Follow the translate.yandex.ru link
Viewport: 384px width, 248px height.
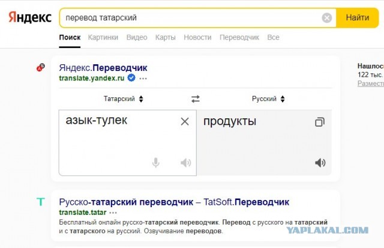92,78
